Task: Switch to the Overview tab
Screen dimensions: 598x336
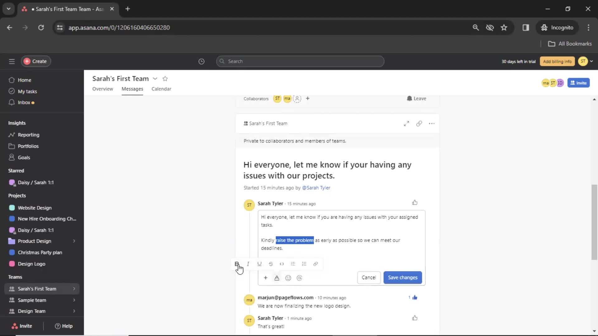Action: click(x=102, y=89)
